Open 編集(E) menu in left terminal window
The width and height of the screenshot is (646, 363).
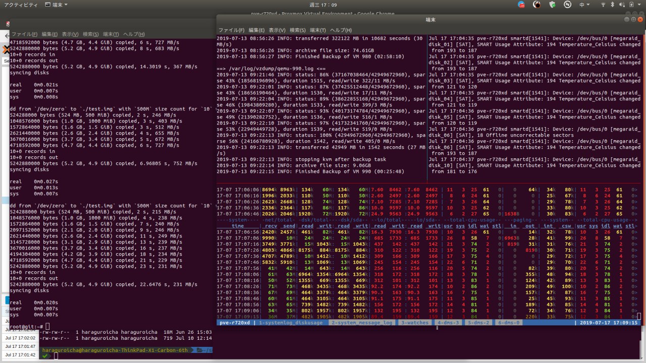point(50,34)
